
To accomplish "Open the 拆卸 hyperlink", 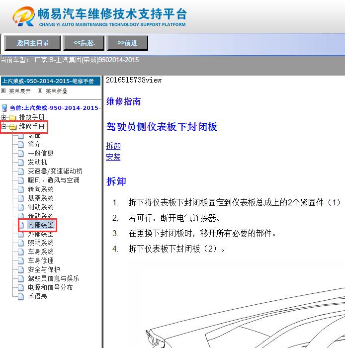I will coord(113,146).
